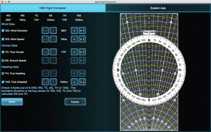This screenshot has width=211, height=132.
Task: Click the double-minus button for Wind Speed
Action: pyautogui.click(x=45, y=39)
